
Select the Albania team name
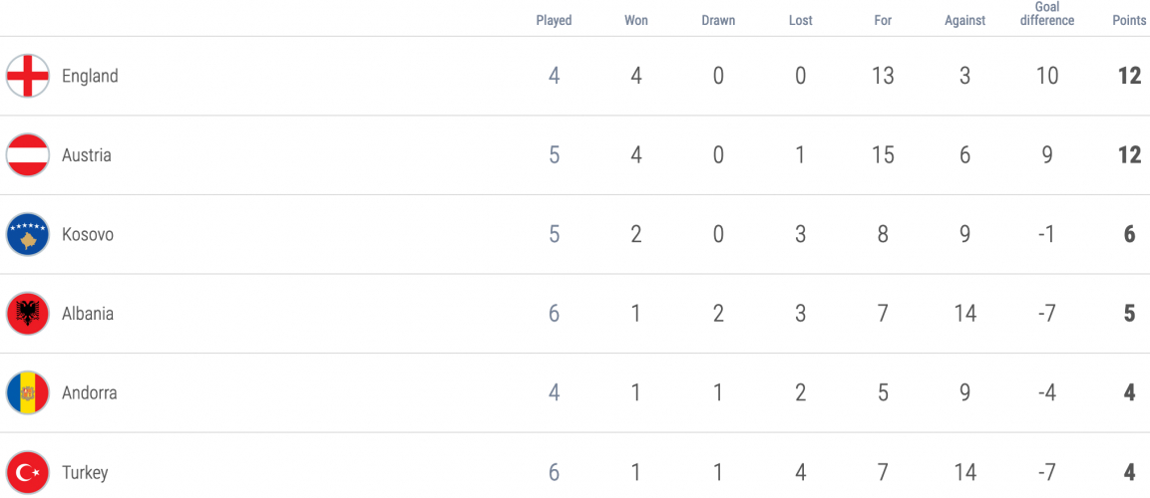88,314
